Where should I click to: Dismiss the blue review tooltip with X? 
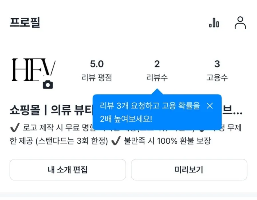pyautogui.click(x=210, y=106)
